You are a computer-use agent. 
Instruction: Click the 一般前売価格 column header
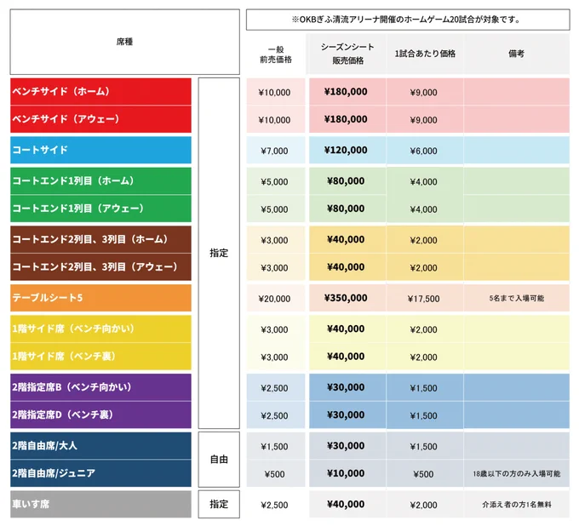pos(276,54)
